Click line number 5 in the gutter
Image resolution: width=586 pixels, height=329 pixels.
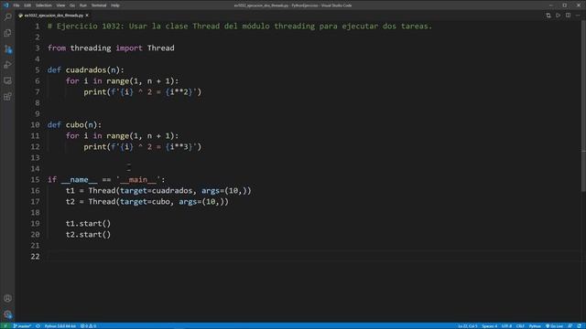37,69
